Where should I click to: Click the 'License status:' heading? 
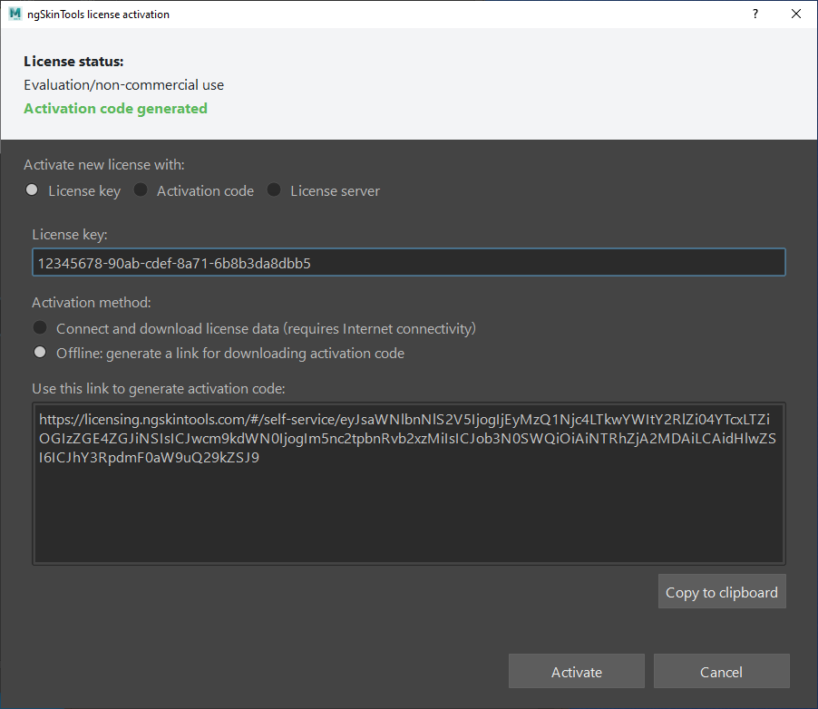pyautogui.click(x=73, y=62)
